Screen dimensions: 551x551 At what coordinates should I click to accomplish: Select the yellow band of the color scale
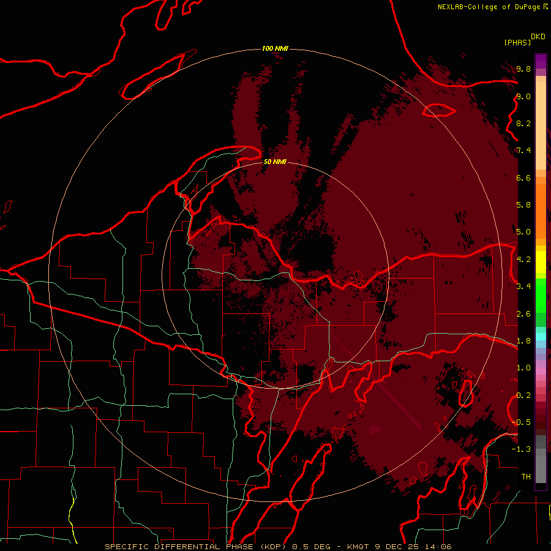541,262
